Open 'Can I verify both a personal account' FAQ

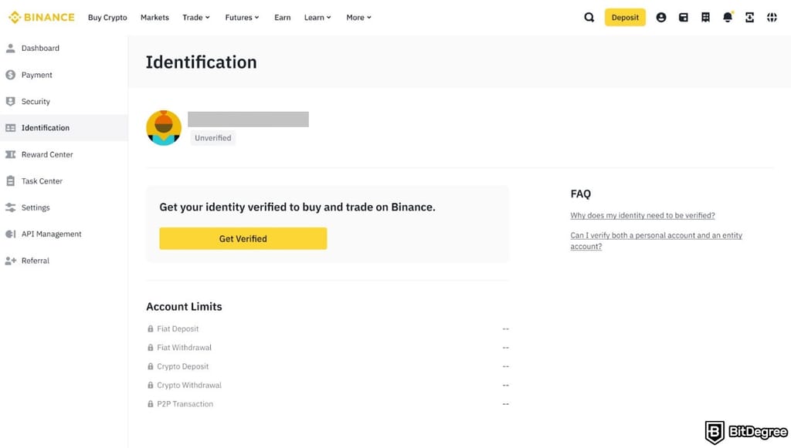pos(657,241)
